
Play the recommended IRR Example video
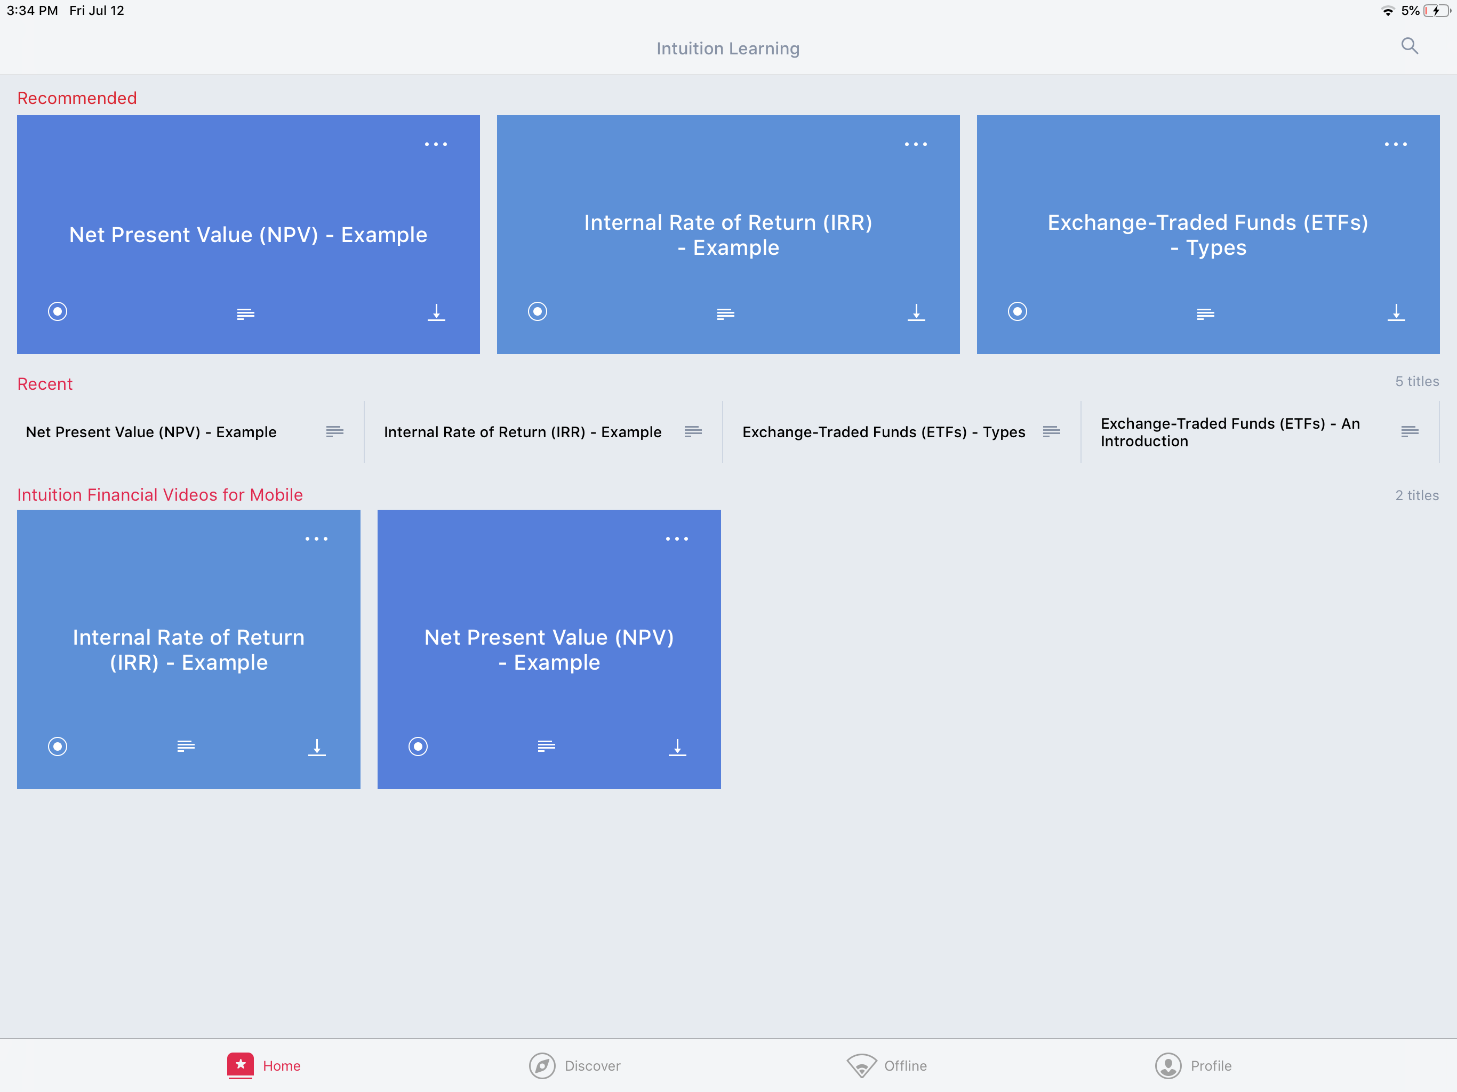[538, 311]
